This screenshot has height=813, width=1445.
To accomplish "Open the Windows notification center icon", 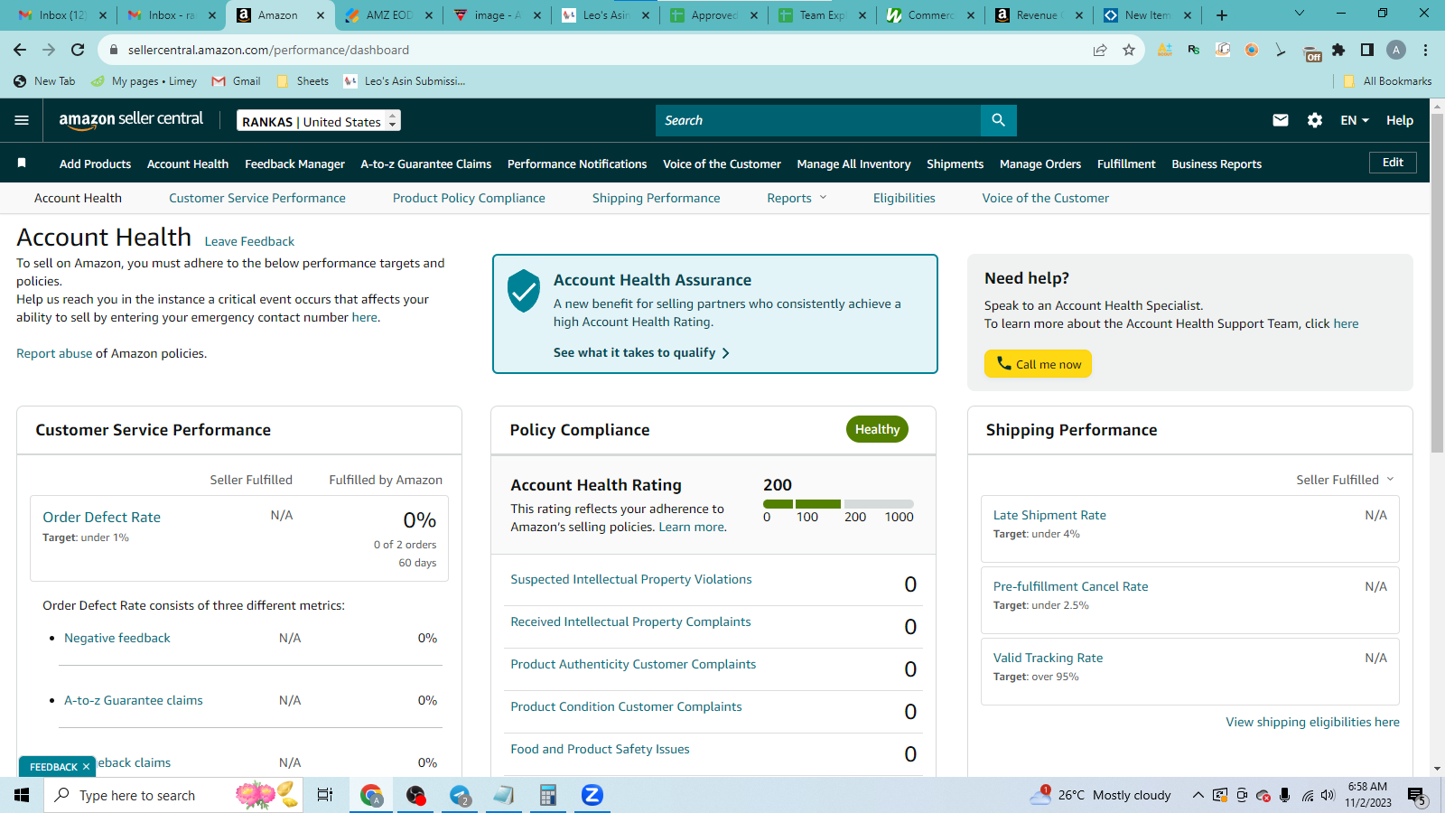I will coord(1416,795).
